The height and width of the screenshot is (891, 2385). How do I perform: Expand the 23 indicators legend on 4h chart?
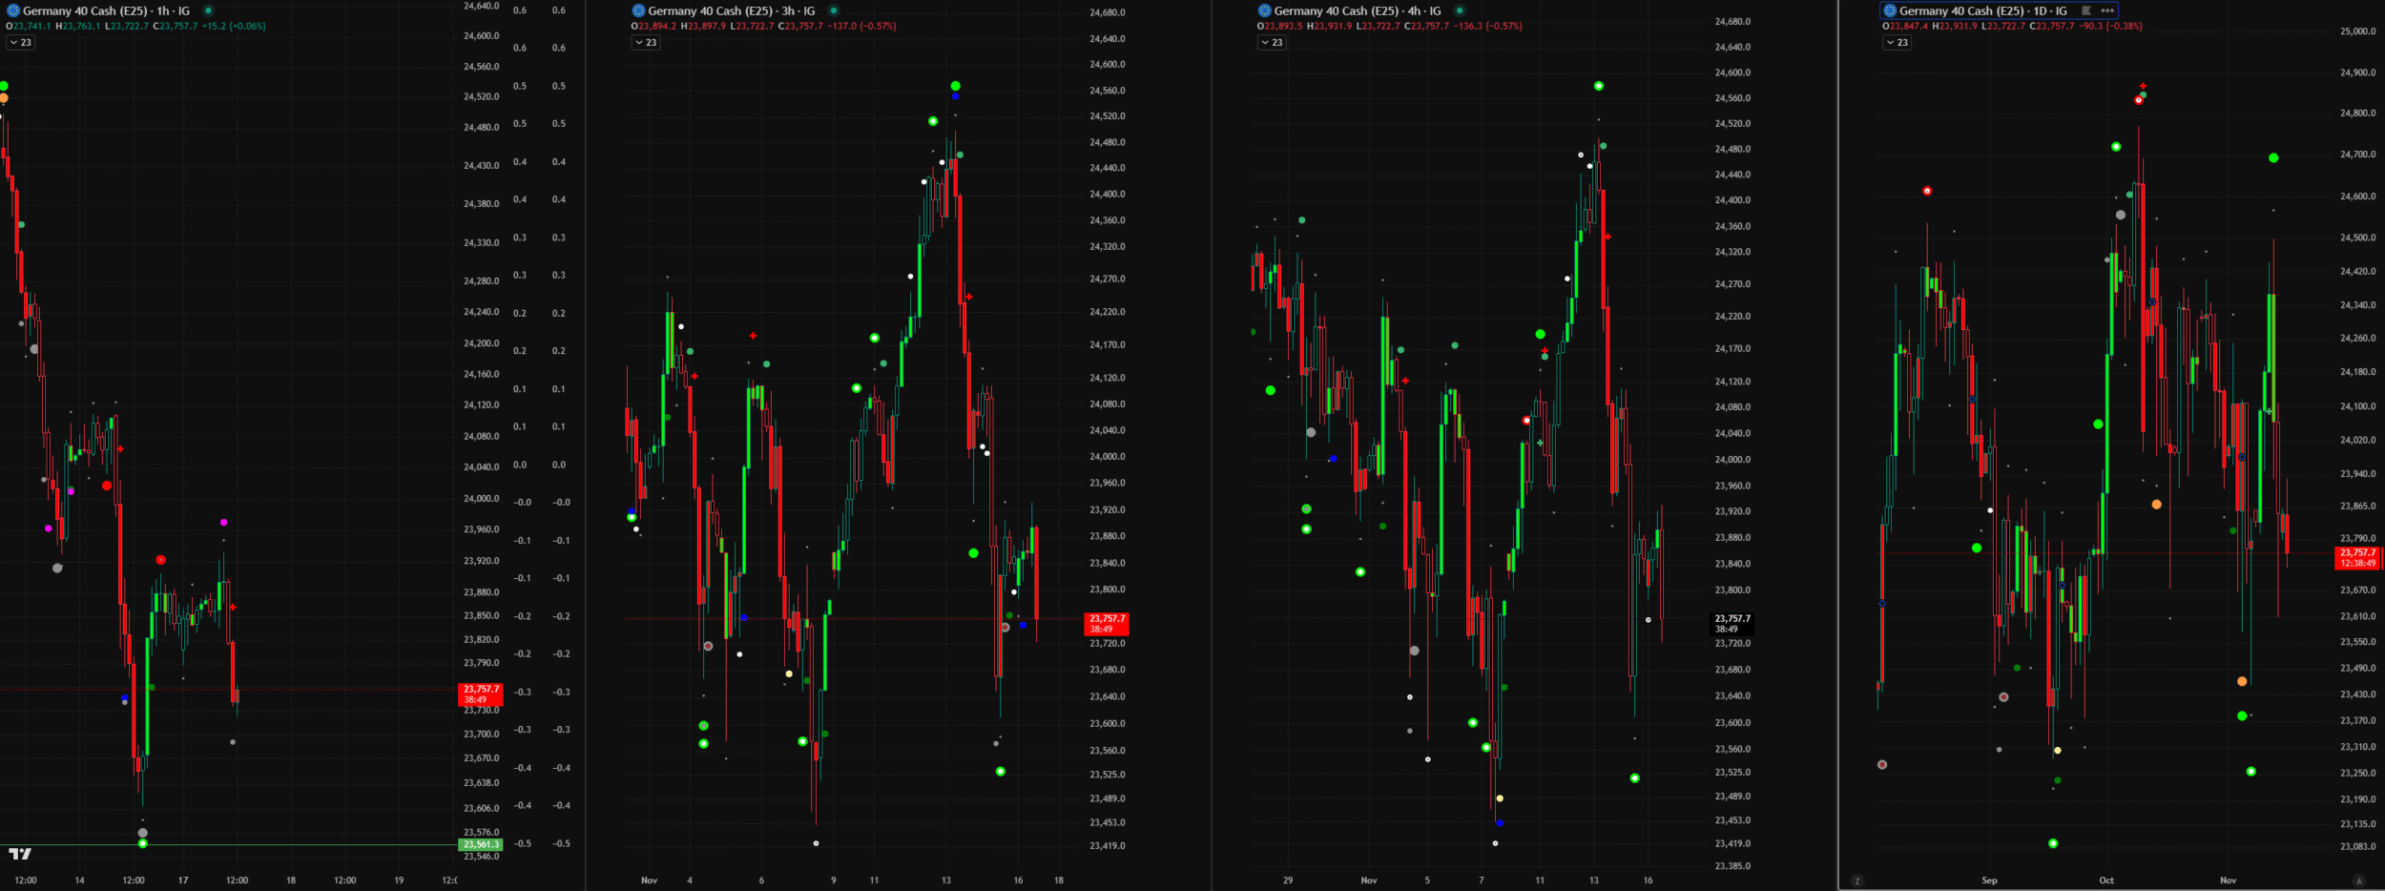coord(1272,43)
